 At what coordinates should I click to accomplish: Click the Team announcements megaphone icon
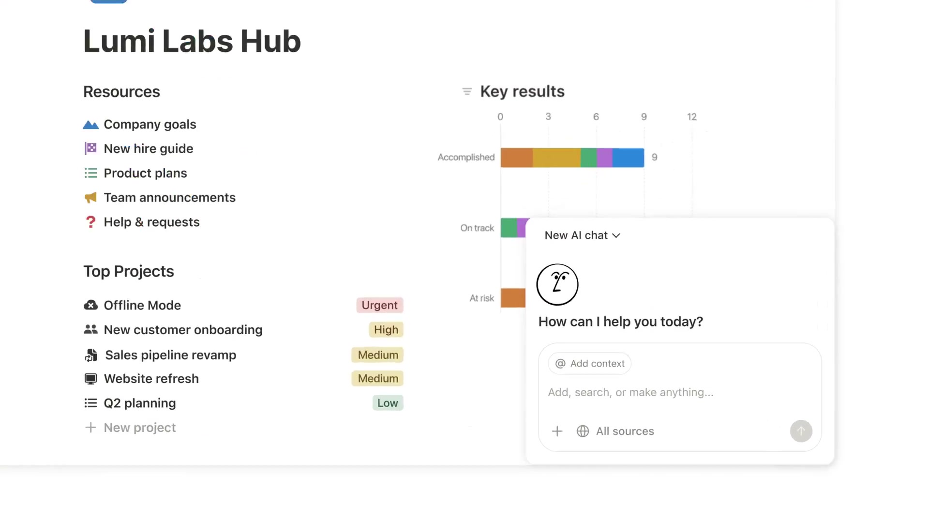(90, 198)
